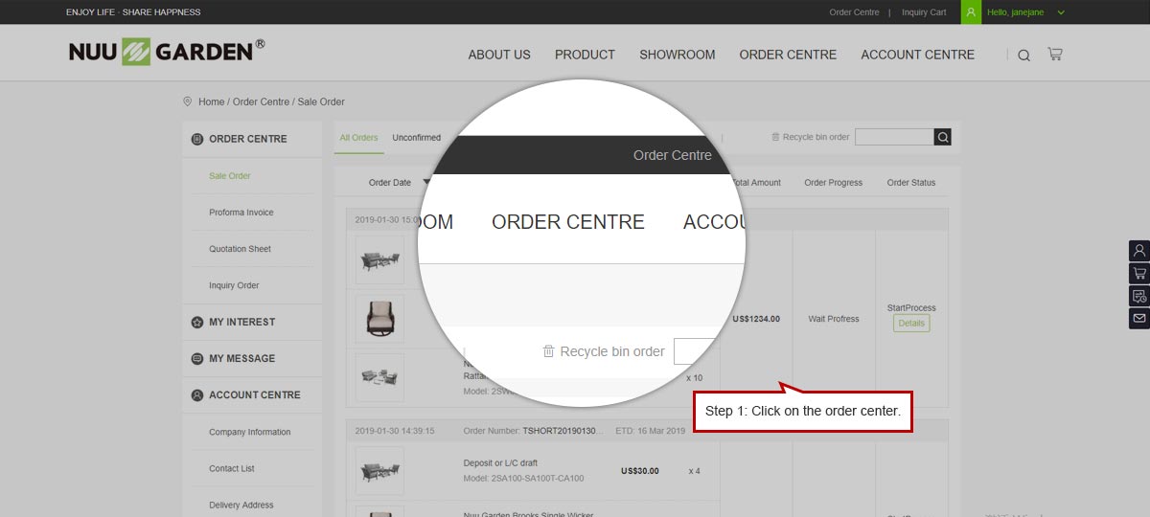Click the Hello, janejane greeting
The image size is (1150, 517).
(1015, 12)
